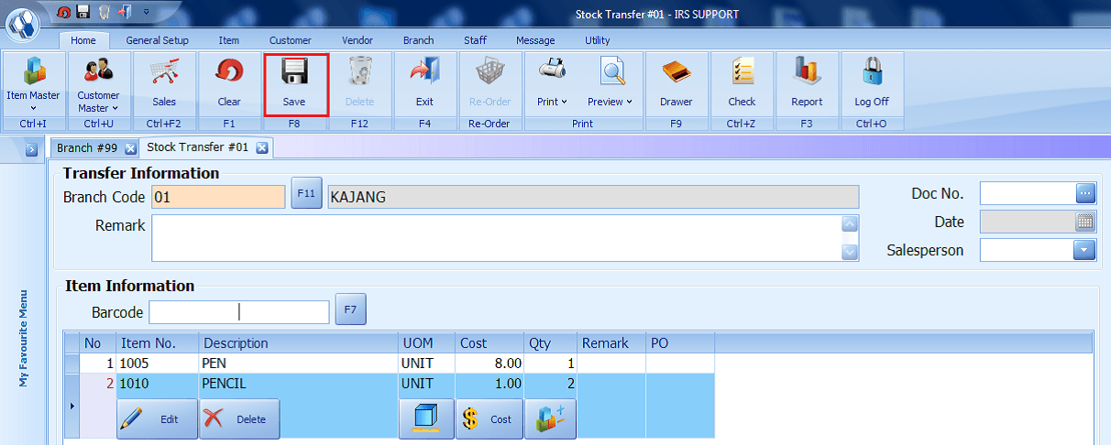Close the Stock Transfer #01 tab
This screenshot has height=445, width=1111.
[261, 147]
